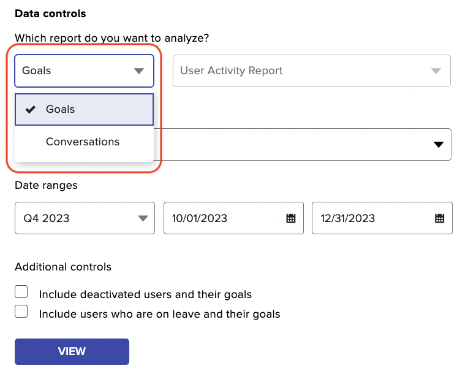Click the checkmark beside Goals option
Screen dimensions: 468x379
click(x=31, y=110)
